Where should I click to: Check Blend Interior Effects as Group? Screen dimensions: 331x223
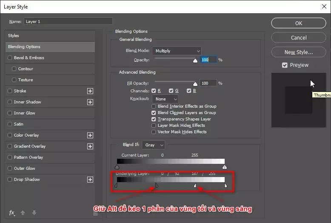tap(154, 106)
